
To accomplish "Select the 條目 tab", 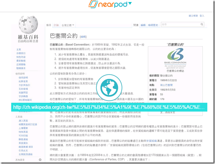I will [x=49, y=25].
